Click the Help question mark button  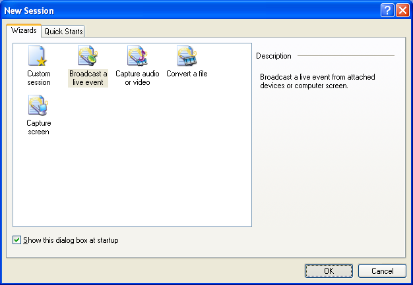tap(387, 11)
